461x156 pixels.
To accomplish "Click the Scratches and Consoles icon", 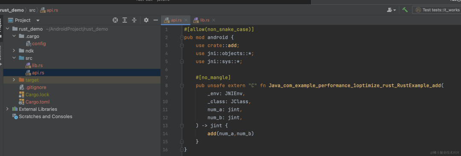I will pyautogui.click(x=15, y=116).
